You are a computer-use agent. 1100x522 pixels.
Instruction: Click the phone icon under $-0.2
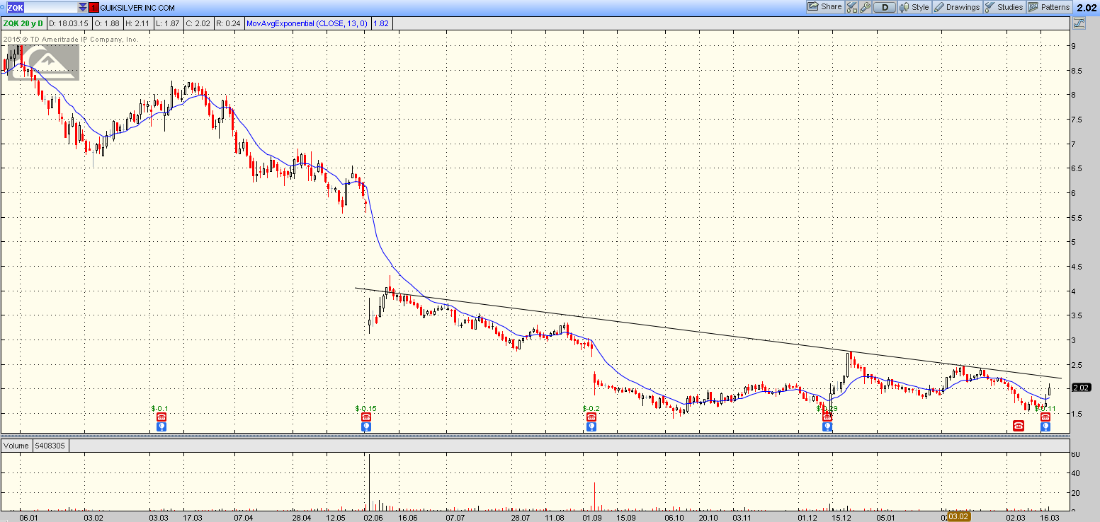pos(591,417)
